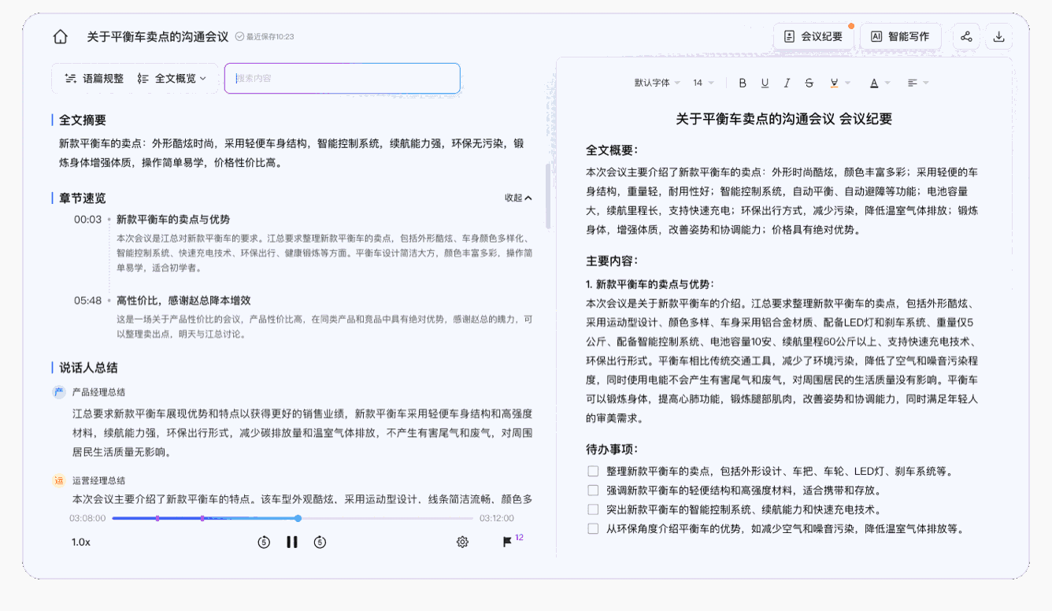
Task: Click the share icon in top right
Action: tap(966, 36)
